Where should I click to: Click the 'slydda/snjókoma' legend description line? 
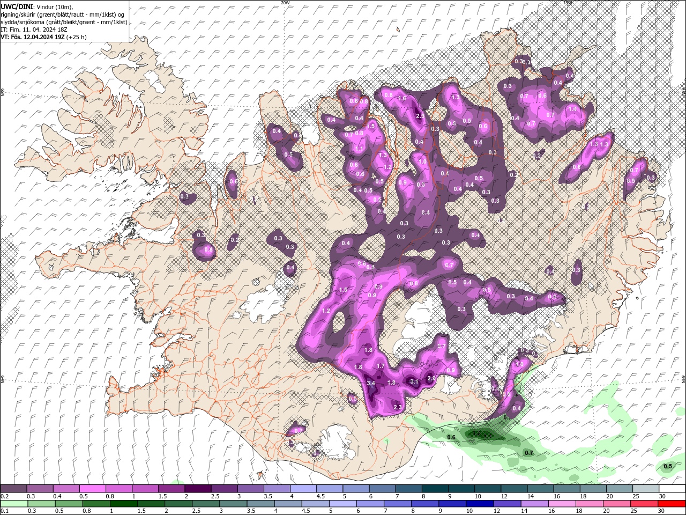pos(64,22)
